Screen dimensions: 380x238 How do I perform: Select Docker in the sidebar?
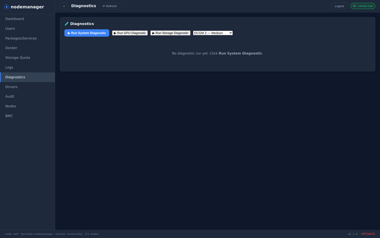28,48
